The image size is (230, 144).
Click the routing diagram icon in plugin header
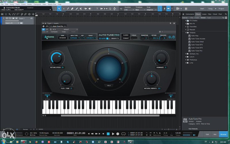click(x=47, y=26)
